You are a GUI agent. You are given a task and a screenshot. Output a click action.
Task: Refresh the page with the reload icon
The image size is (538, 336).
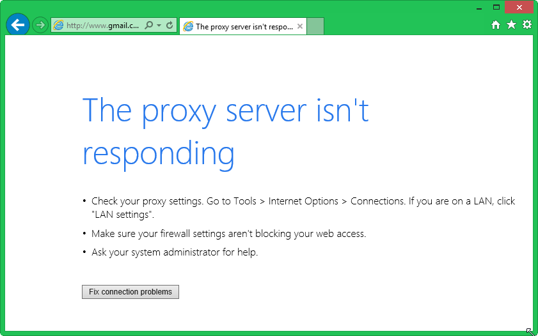point(170,26)
